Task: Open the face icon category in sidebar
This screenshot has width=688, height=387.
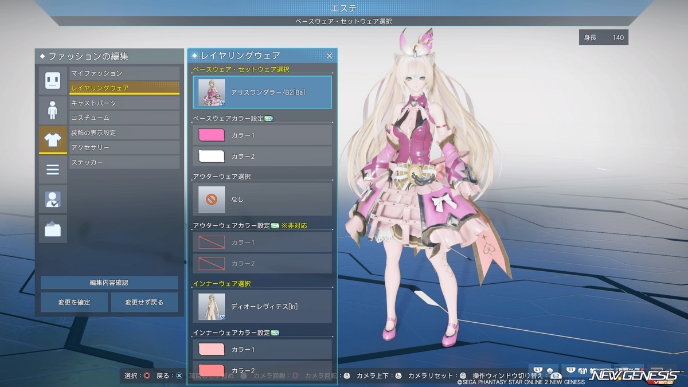Action: 53,80
